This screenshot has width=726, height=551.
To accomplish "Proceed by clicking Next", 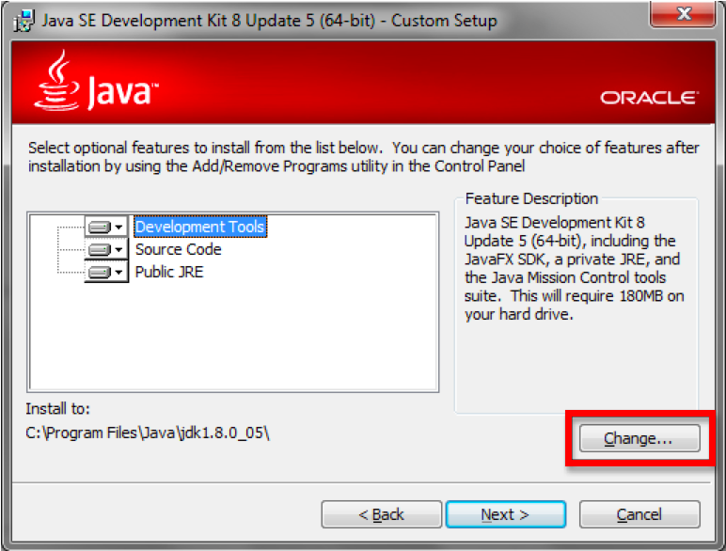I will pos(506,514).
